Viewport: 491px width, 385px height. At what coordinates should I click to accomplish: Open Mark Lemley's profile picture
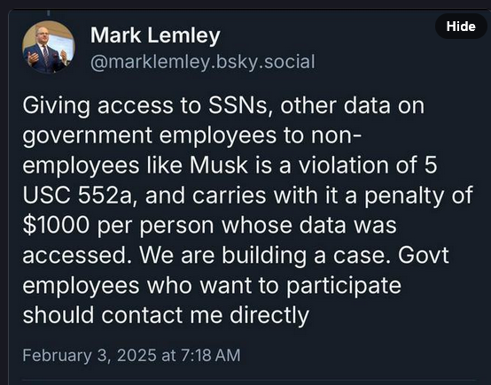tap(49, 47)
